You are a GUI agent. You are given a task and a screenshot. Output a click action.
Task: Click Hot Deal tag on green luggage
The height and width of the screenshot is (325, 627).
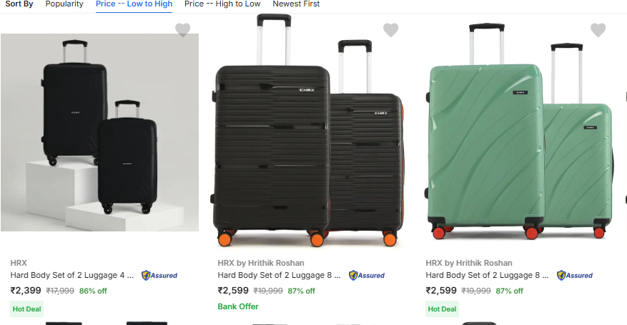point(442,309)
